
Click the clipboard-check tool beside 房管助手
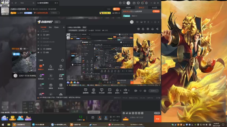click(x=61, y=67)
